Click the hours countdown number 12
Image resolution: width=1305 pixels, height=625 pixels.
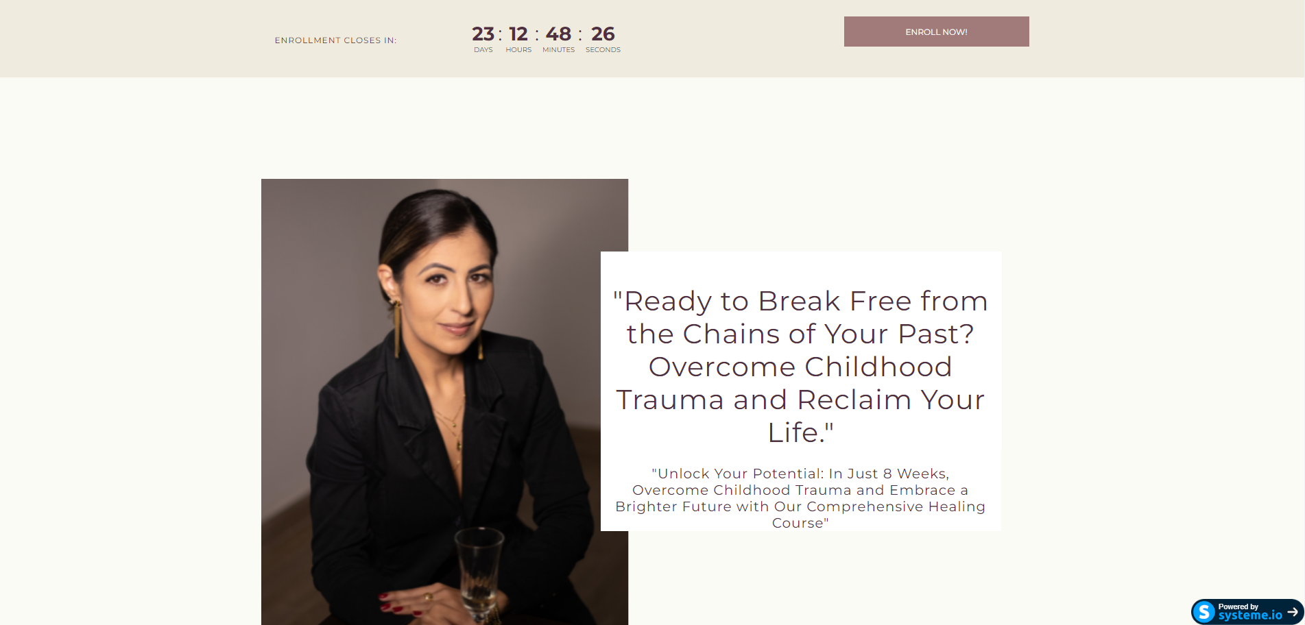tap(518, 34)
